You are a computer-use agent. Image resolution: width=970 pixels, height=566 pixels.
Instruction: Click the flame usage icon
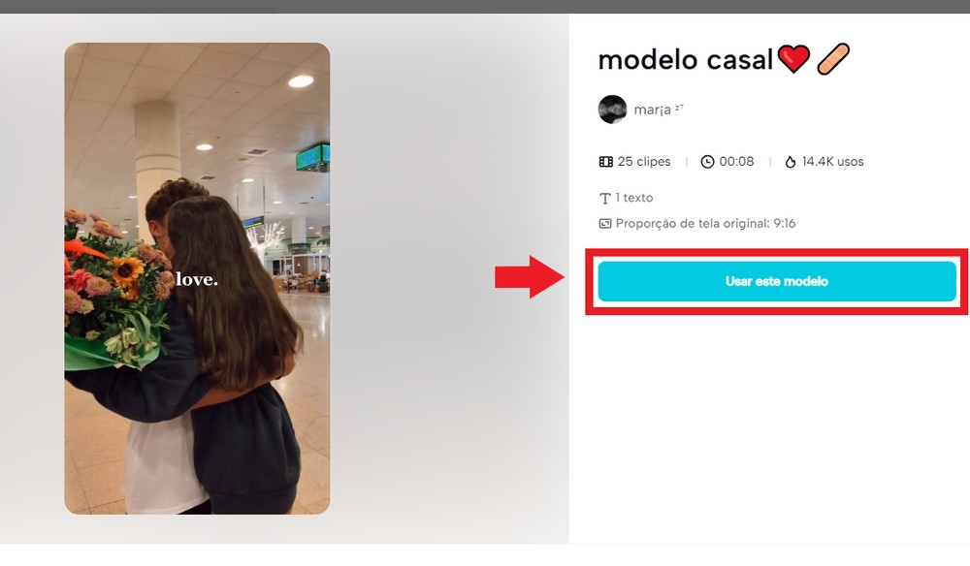[790, 162]
